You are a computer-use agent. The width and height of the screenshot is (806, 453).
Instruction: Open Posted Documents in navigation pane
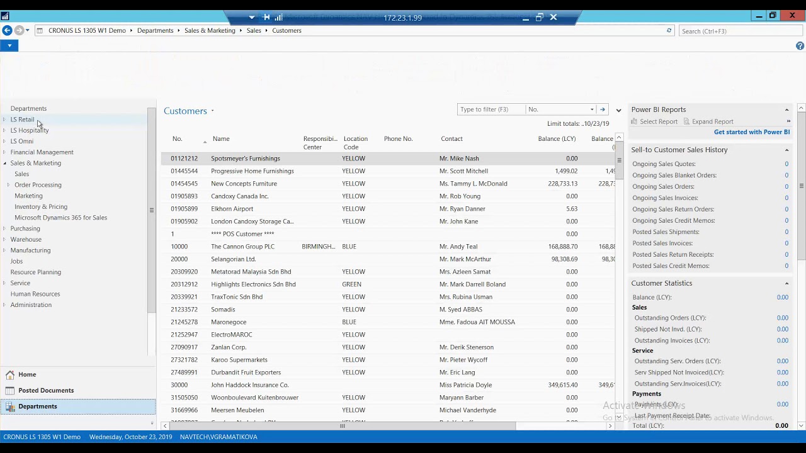pos(78,390)
